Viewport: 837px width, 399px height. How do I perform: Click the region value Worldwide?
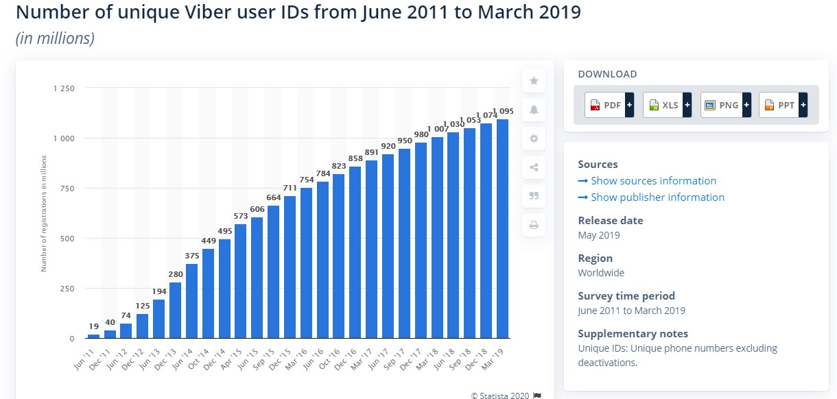601,273
